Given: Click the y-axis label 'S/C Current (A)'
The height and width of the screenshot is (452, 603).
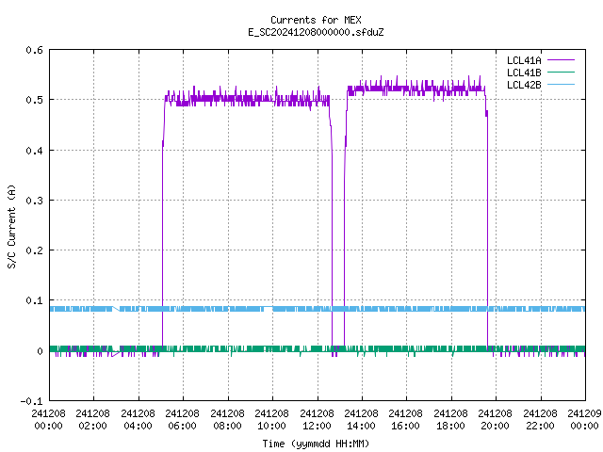Looking at the screenshot, I should tap(11, 227).
